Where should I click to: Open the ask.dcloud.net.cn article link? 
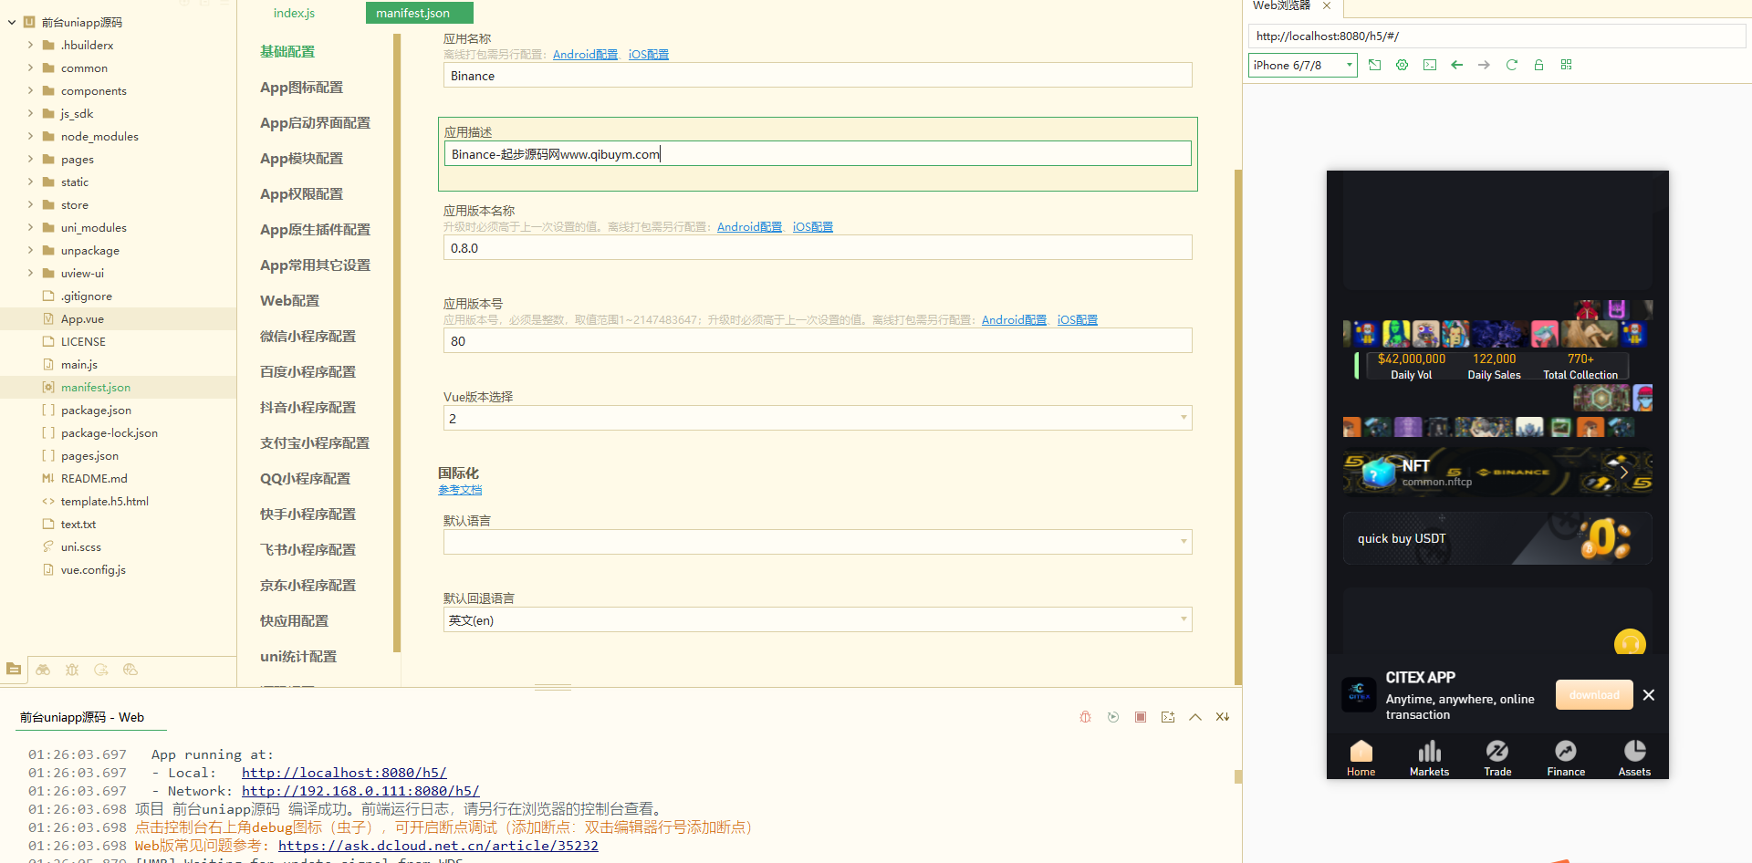[438, 846]
